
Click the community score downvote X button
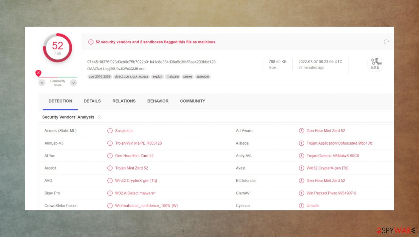point(42,83)
